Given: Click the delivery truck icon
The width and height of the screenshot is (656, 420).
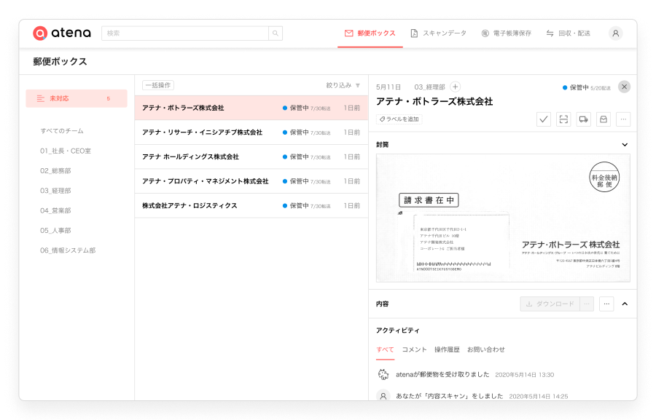Looking at the screenshot, I should [583, 119].
